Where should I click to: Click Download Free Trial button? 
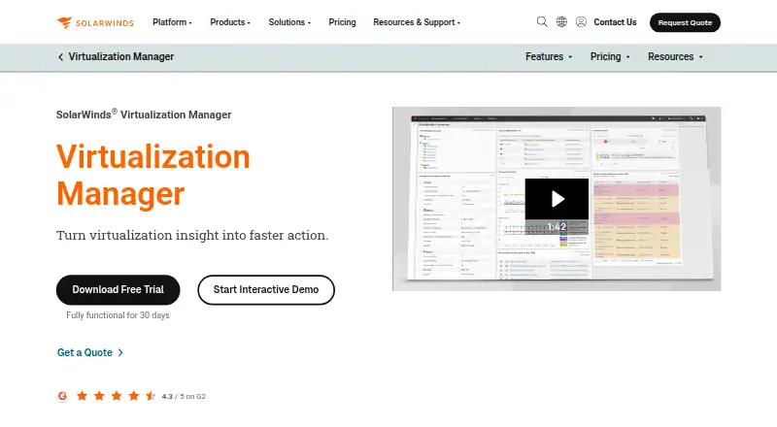(118, 290)
